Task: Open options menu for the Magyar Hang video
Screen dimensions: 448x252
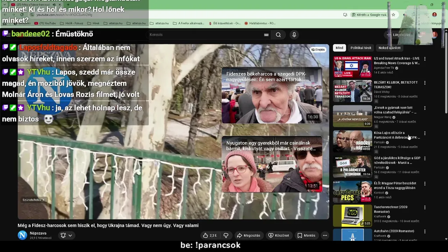Action: [425, 108]
